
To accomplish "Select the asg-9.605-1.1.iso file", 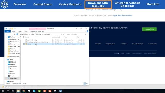I will pos(32,40).
